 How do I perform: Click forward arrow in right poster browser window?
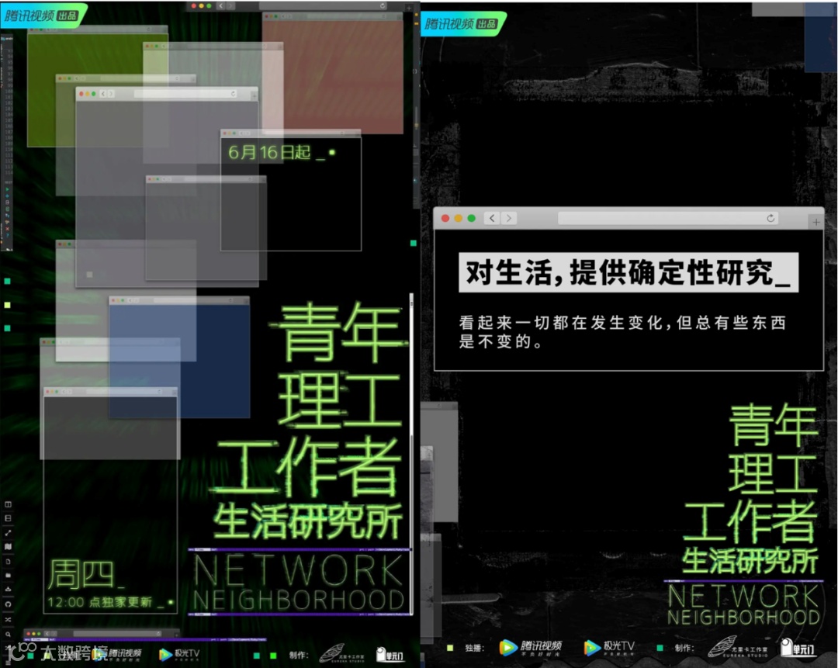509,218
